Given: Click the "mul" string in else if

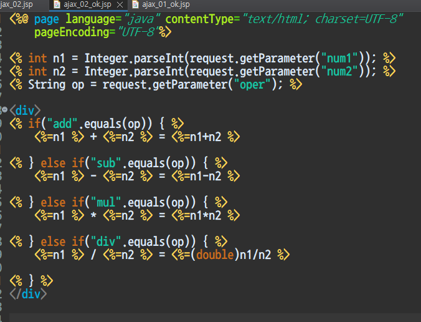Looking at the screenshot, I should click(x=106, y=202).
